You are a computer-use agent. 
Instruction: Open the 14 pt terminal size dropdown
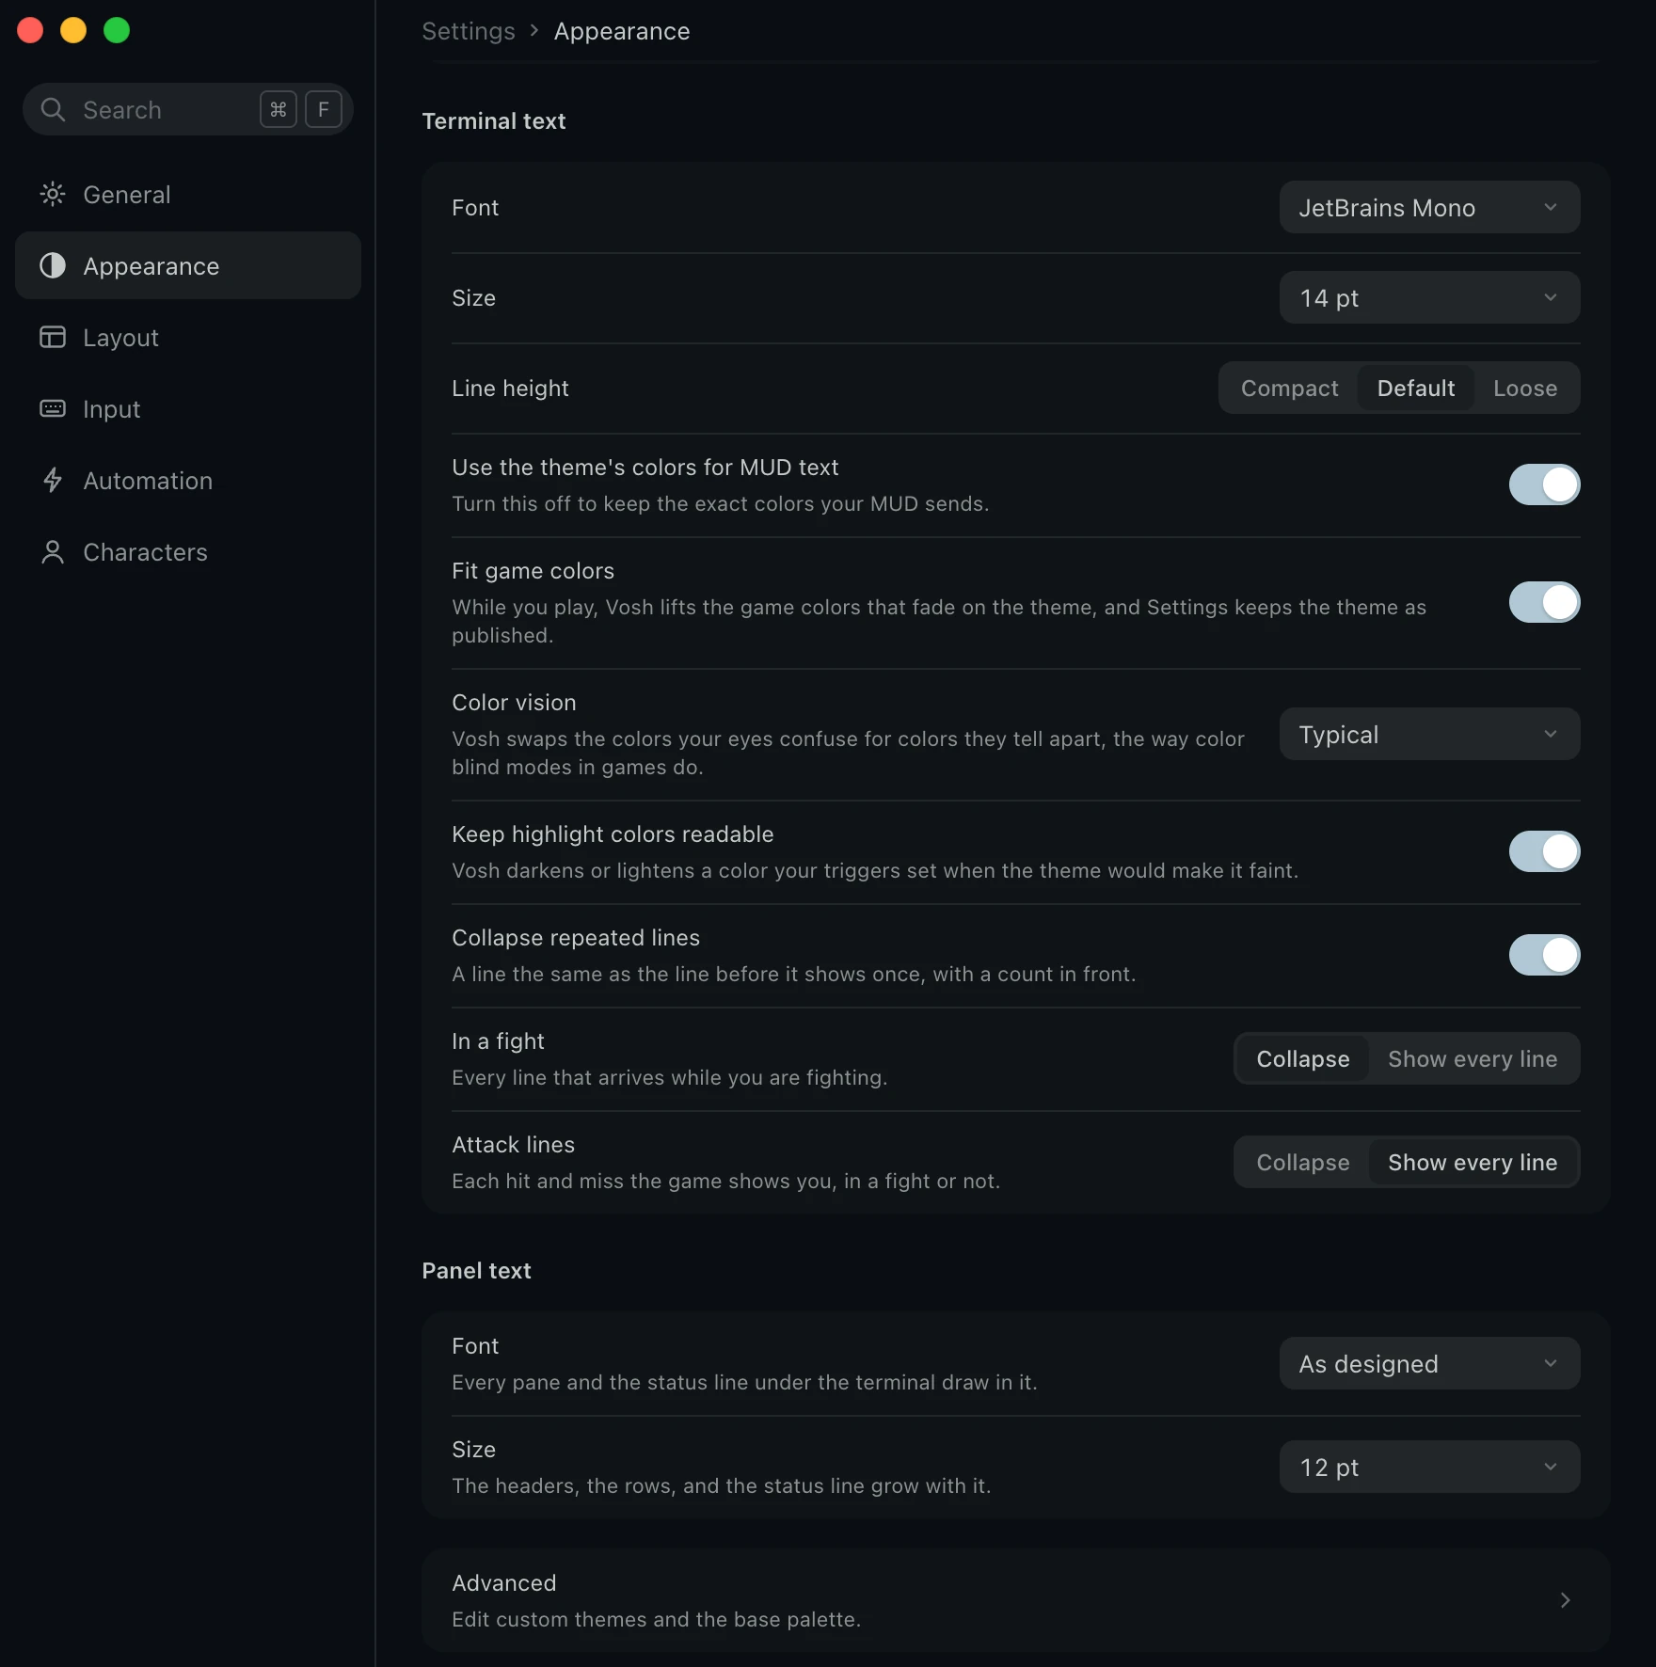click(x=1429, y=298)
